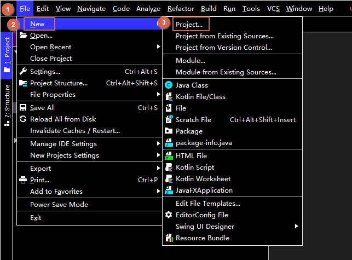Choose Project from Version Control...

pyautogui.click(x=223, y=48)
